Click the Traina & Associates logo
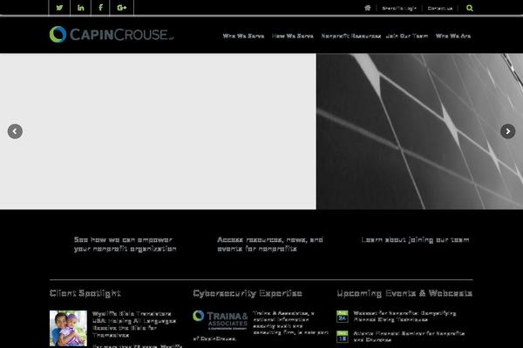 coord(221,320)
